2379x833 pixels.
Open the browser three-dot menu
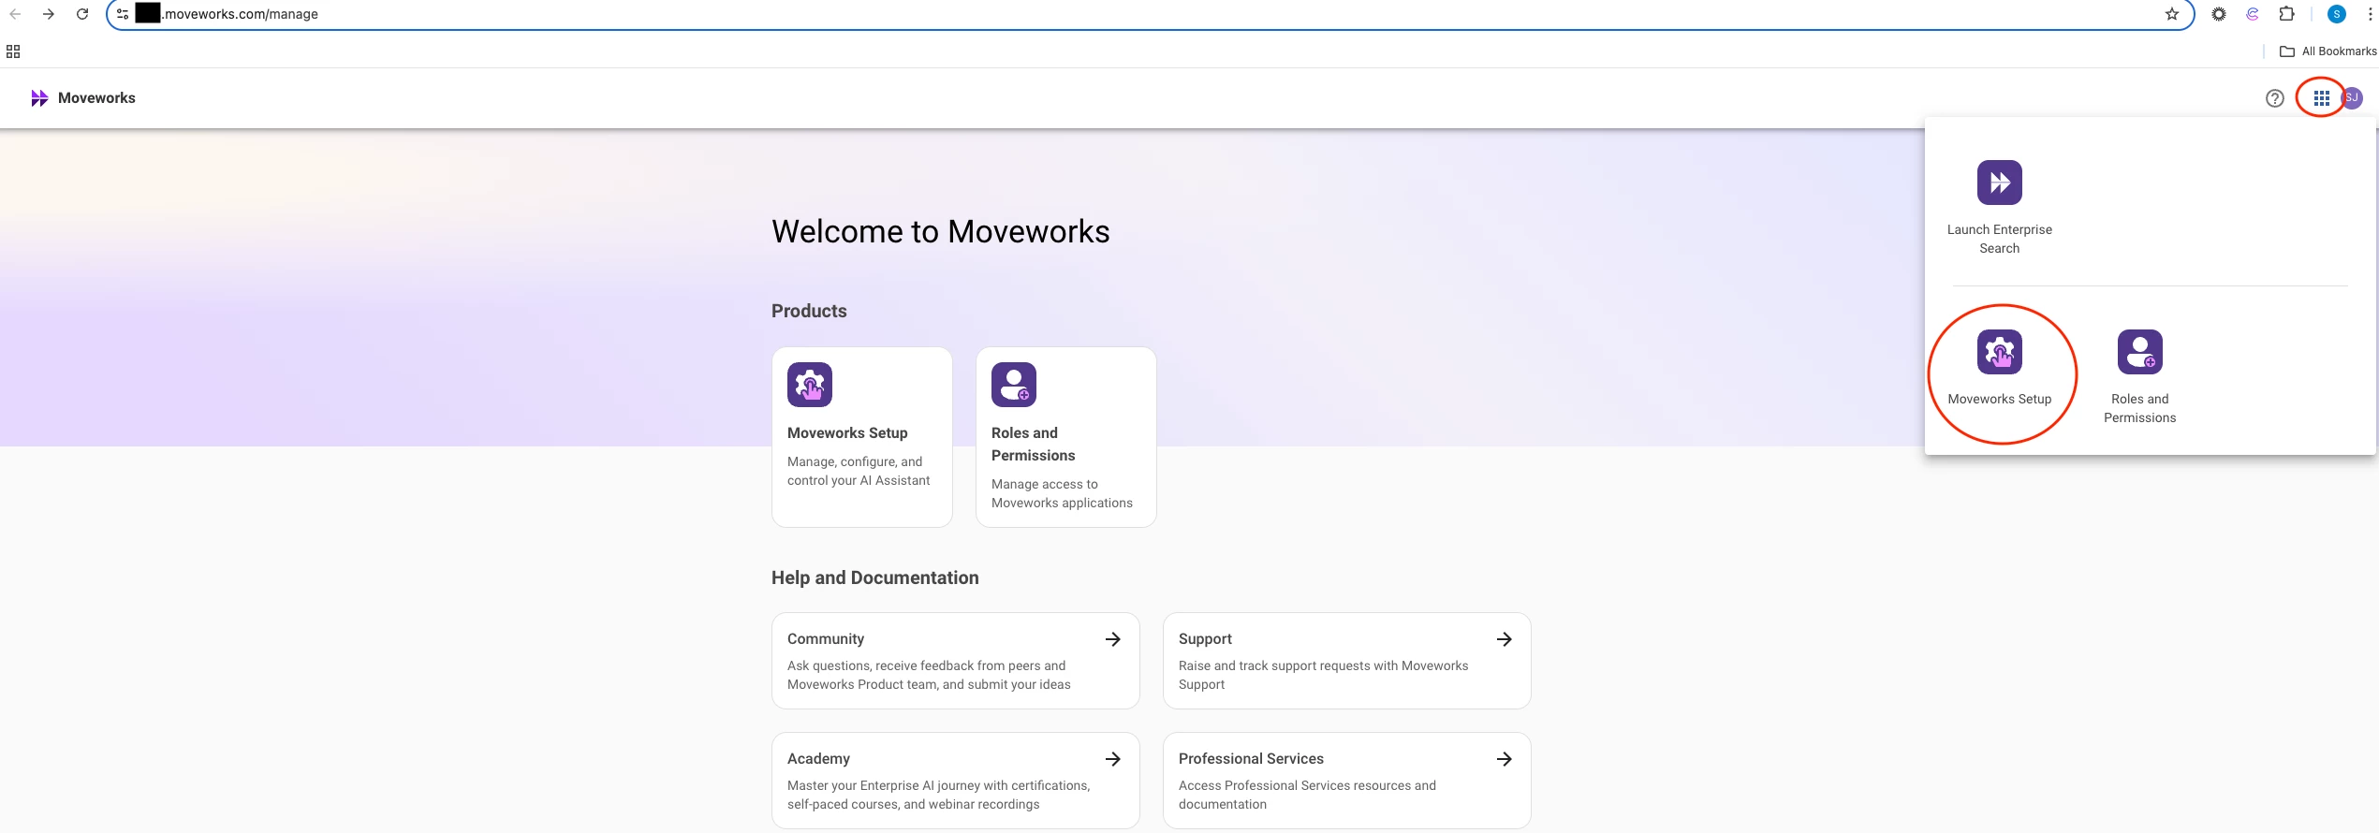pos(2369,14)
